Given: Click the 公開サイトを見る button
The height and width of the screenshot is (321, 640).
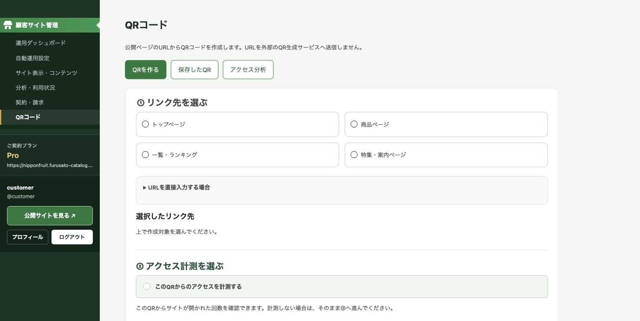Looking at the screenshot, I should point(50,216).
